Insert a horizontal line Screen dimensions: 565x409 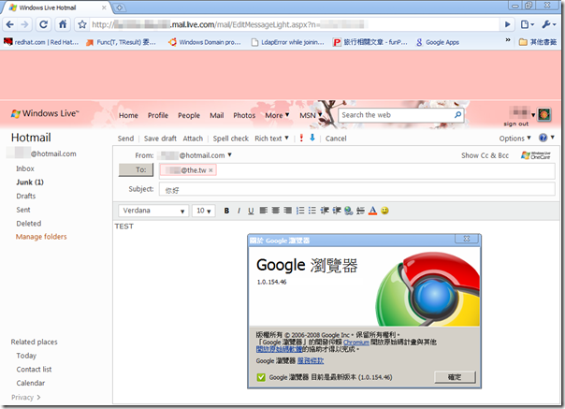(x=360, y=211)
